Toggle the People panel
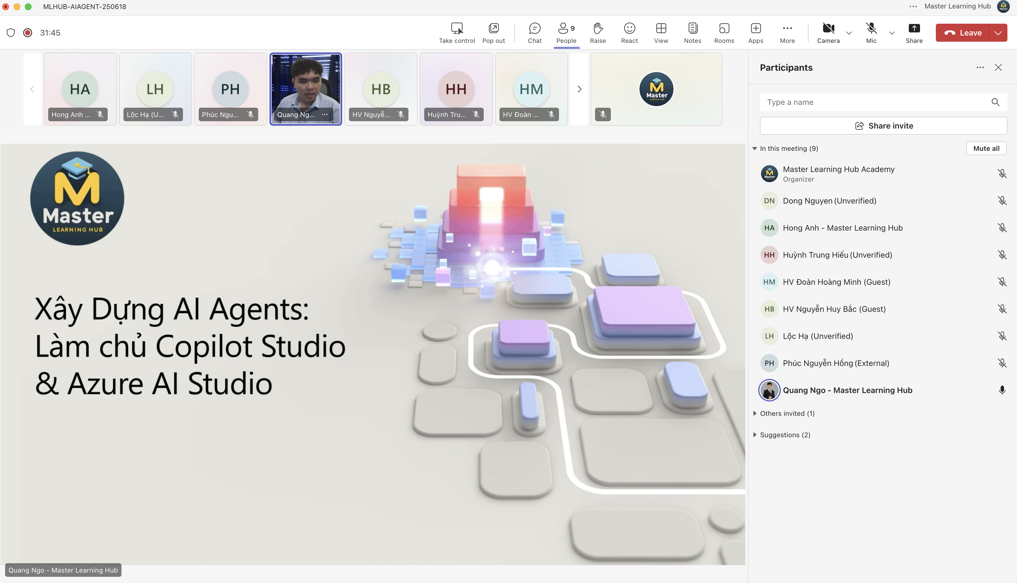 [566, 32]
